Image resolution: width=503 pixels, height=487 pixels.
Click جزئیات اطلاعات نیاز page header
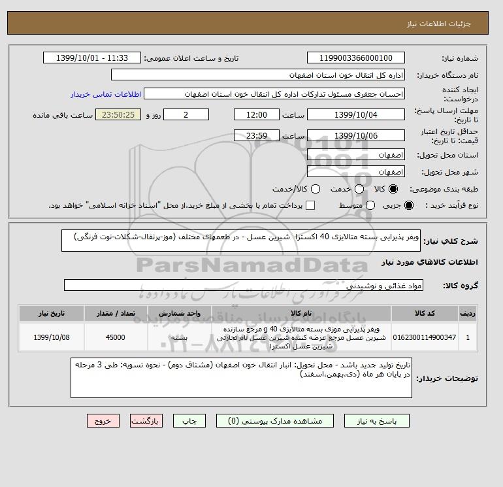coord(439,24)
